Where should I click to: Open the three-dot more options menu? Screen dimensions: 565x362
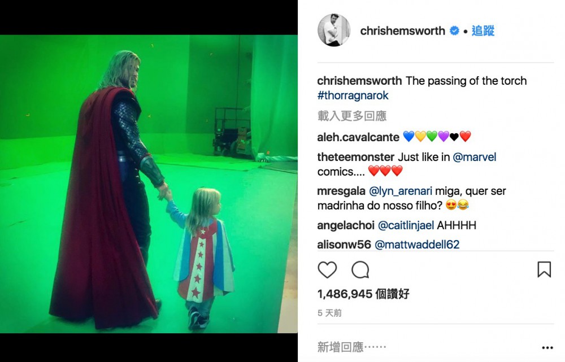point(547,347)
